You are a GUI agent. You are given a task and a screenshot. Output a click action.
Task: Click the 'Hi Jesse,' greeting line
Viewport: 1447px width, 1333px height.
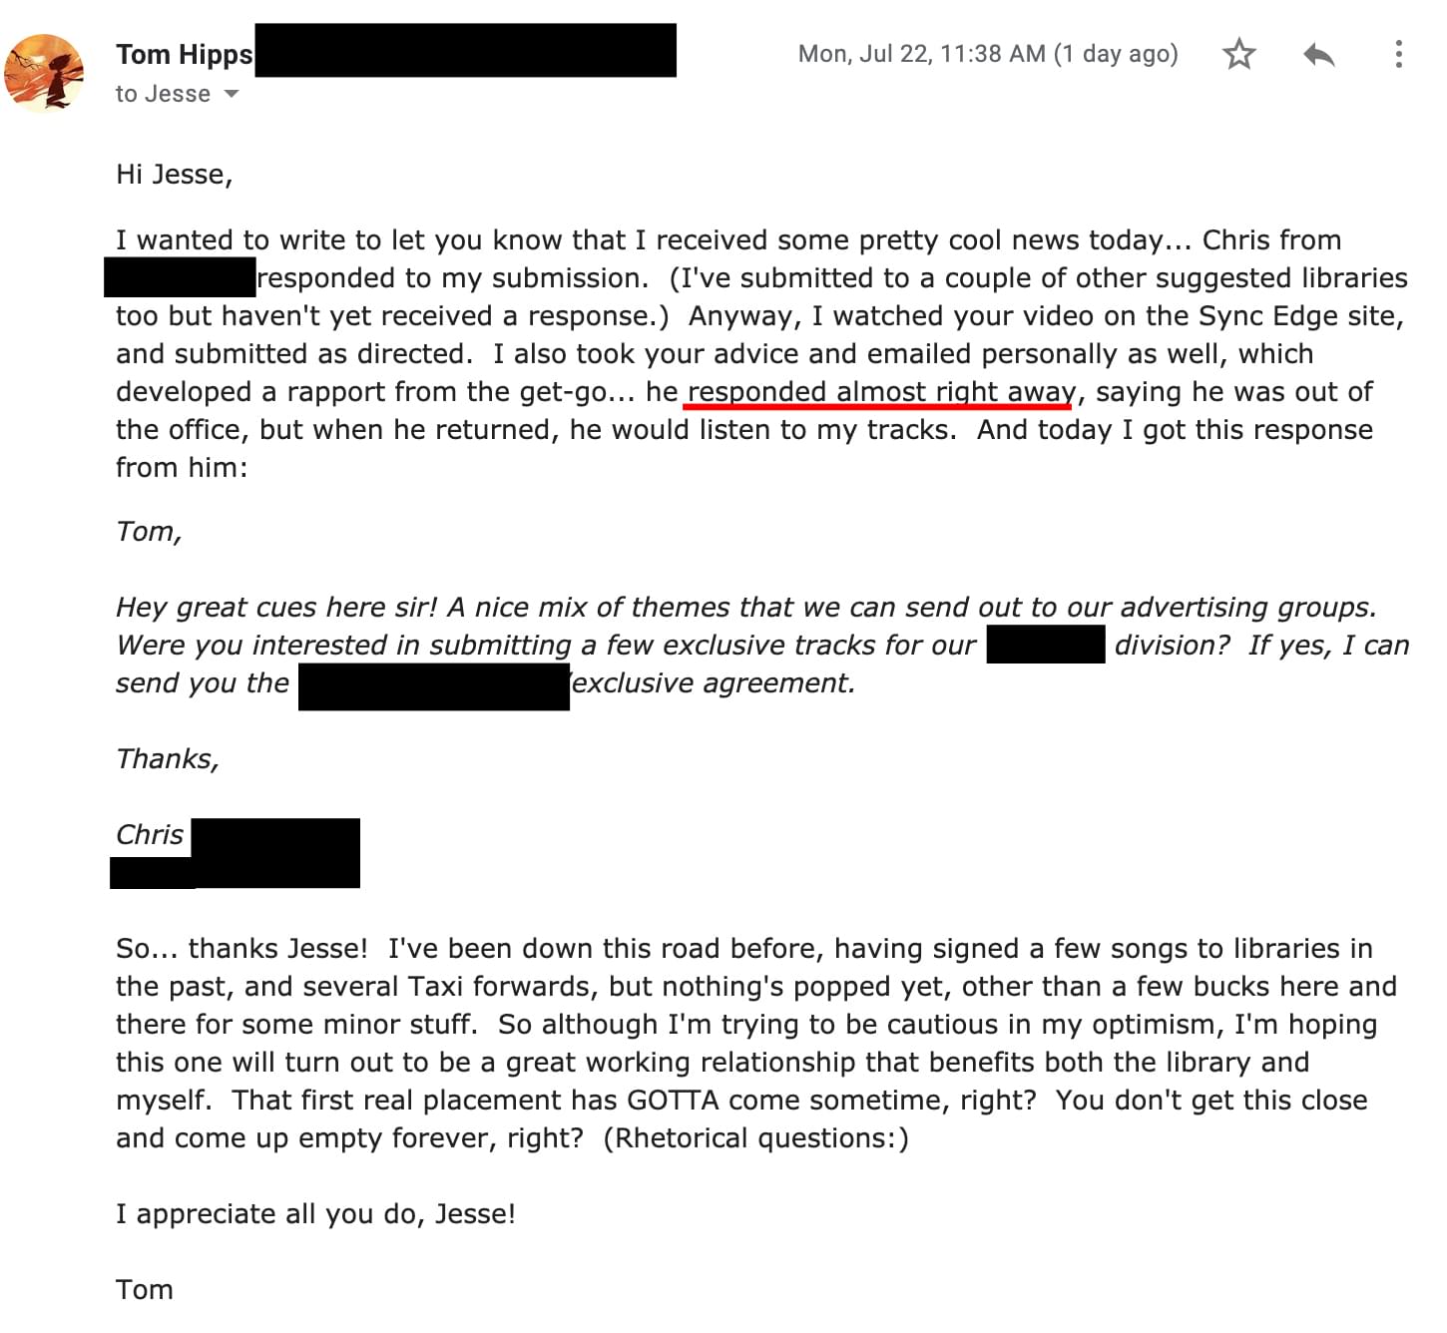pyautogui.click(x=175, y=175)
